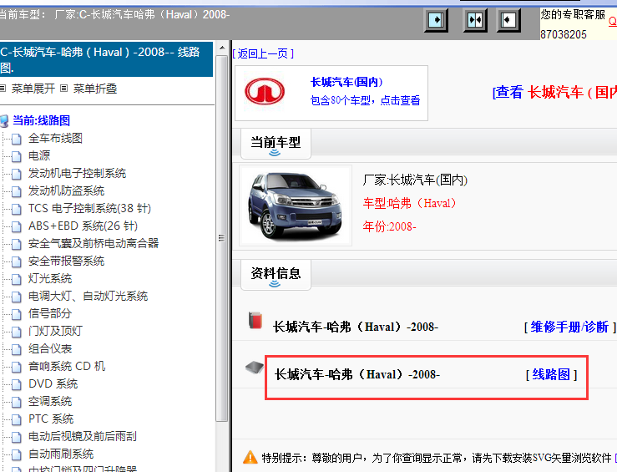Click the sidebar scrollbar up arrow
Screen dimensions: 617x472
tap(222, 48)
